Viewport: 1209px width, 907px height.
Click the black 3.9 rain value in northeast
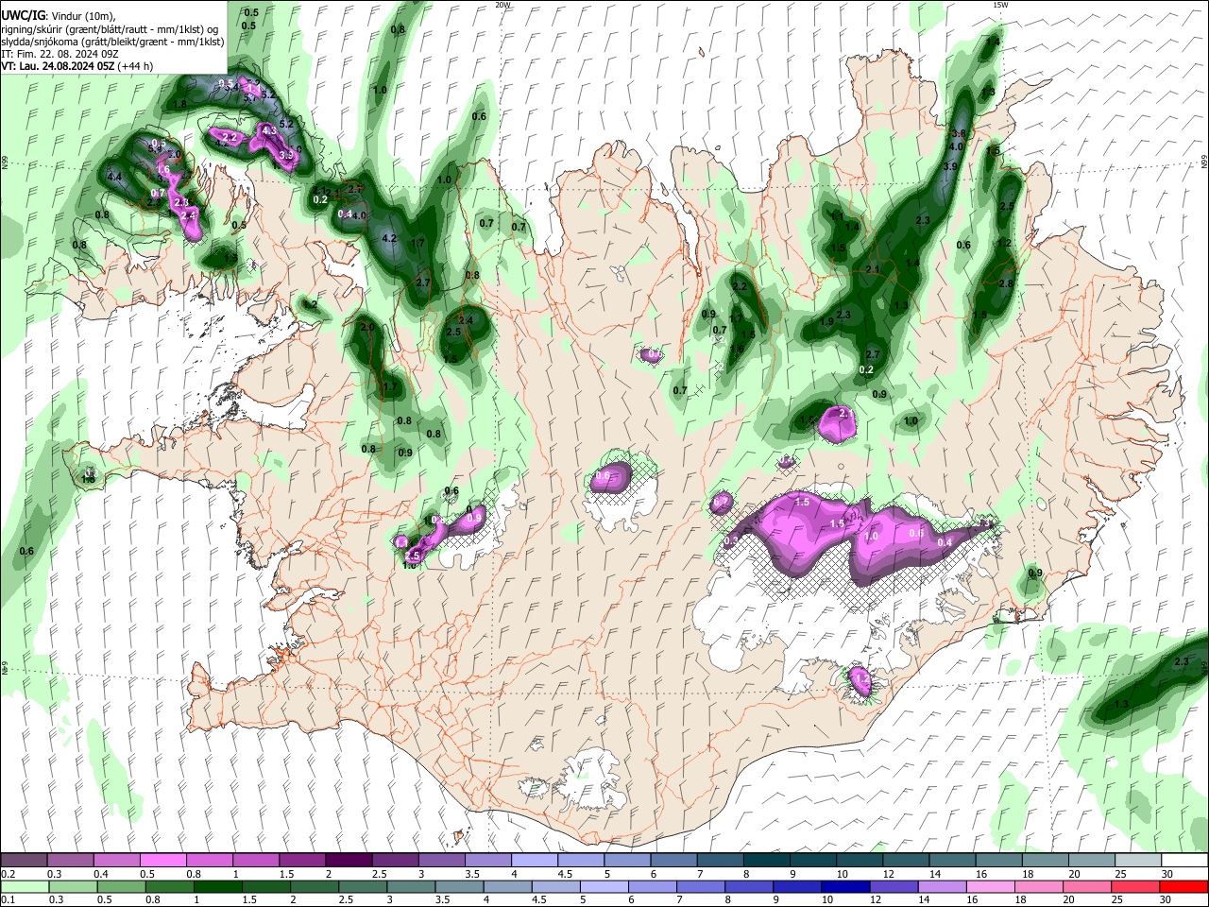[x=950, y=166]
